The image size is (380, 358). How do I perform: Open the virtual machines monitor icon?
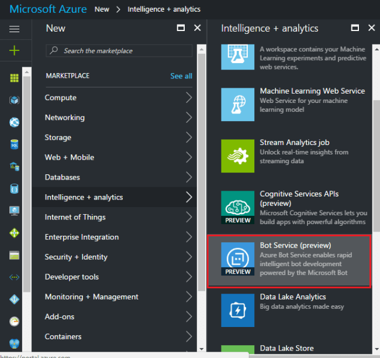[14, 211]
